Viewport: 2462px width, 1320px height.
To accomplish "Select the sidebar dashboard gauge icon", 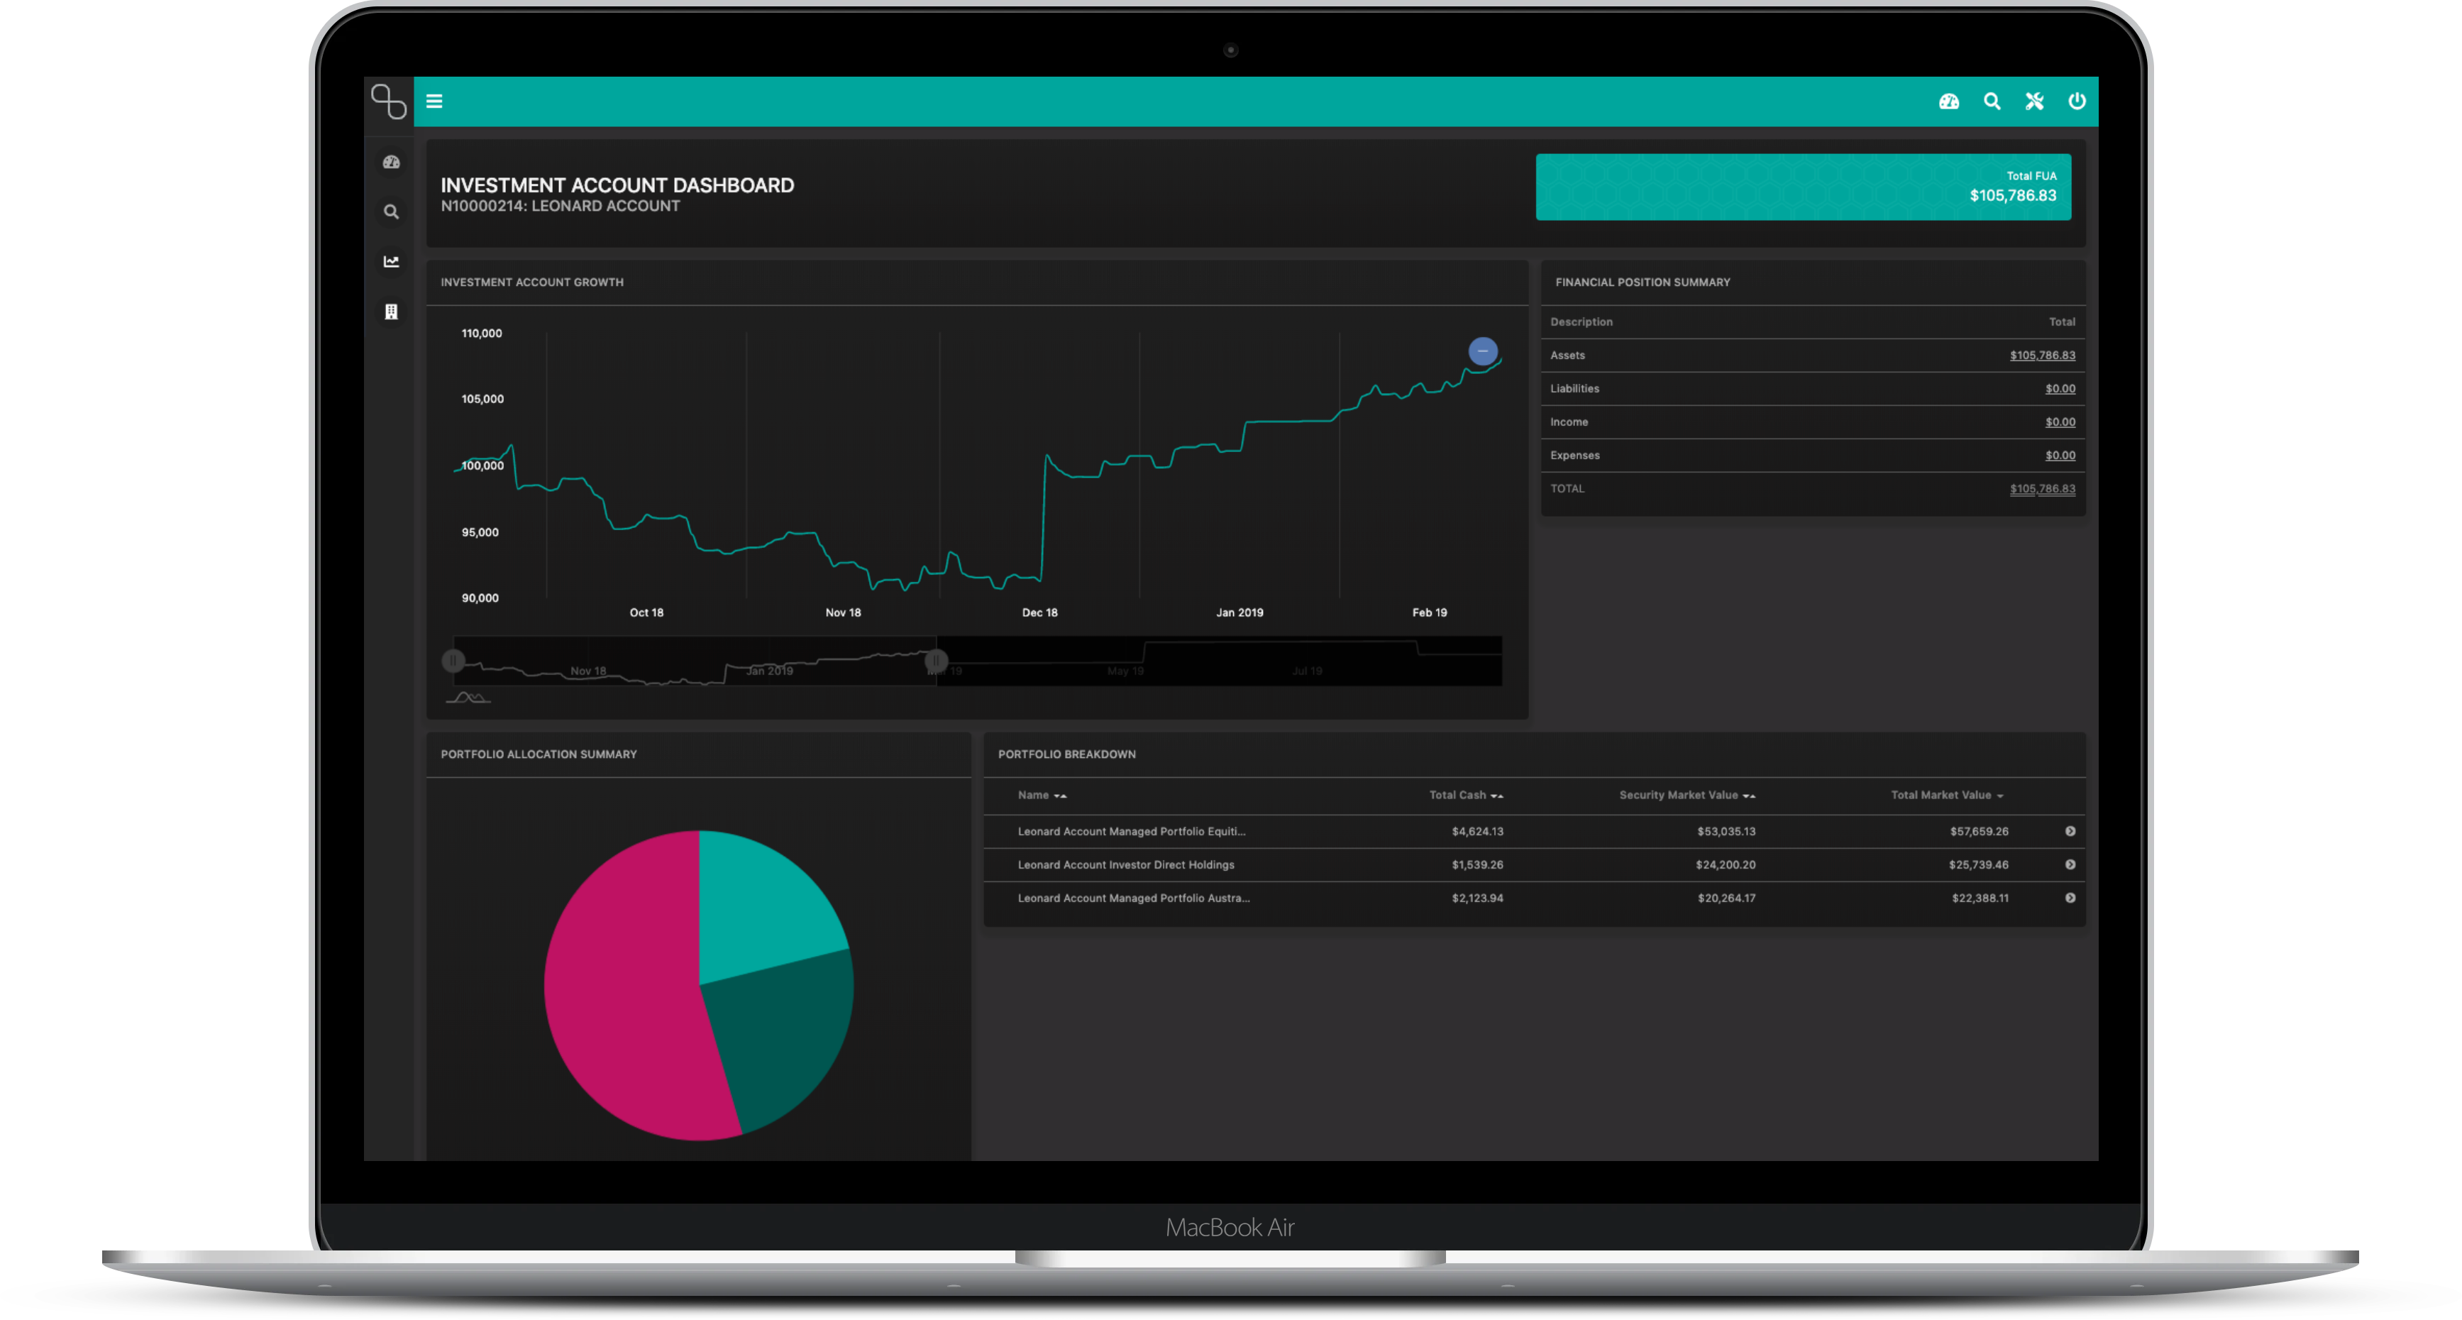I will click(x=391, y=163).
